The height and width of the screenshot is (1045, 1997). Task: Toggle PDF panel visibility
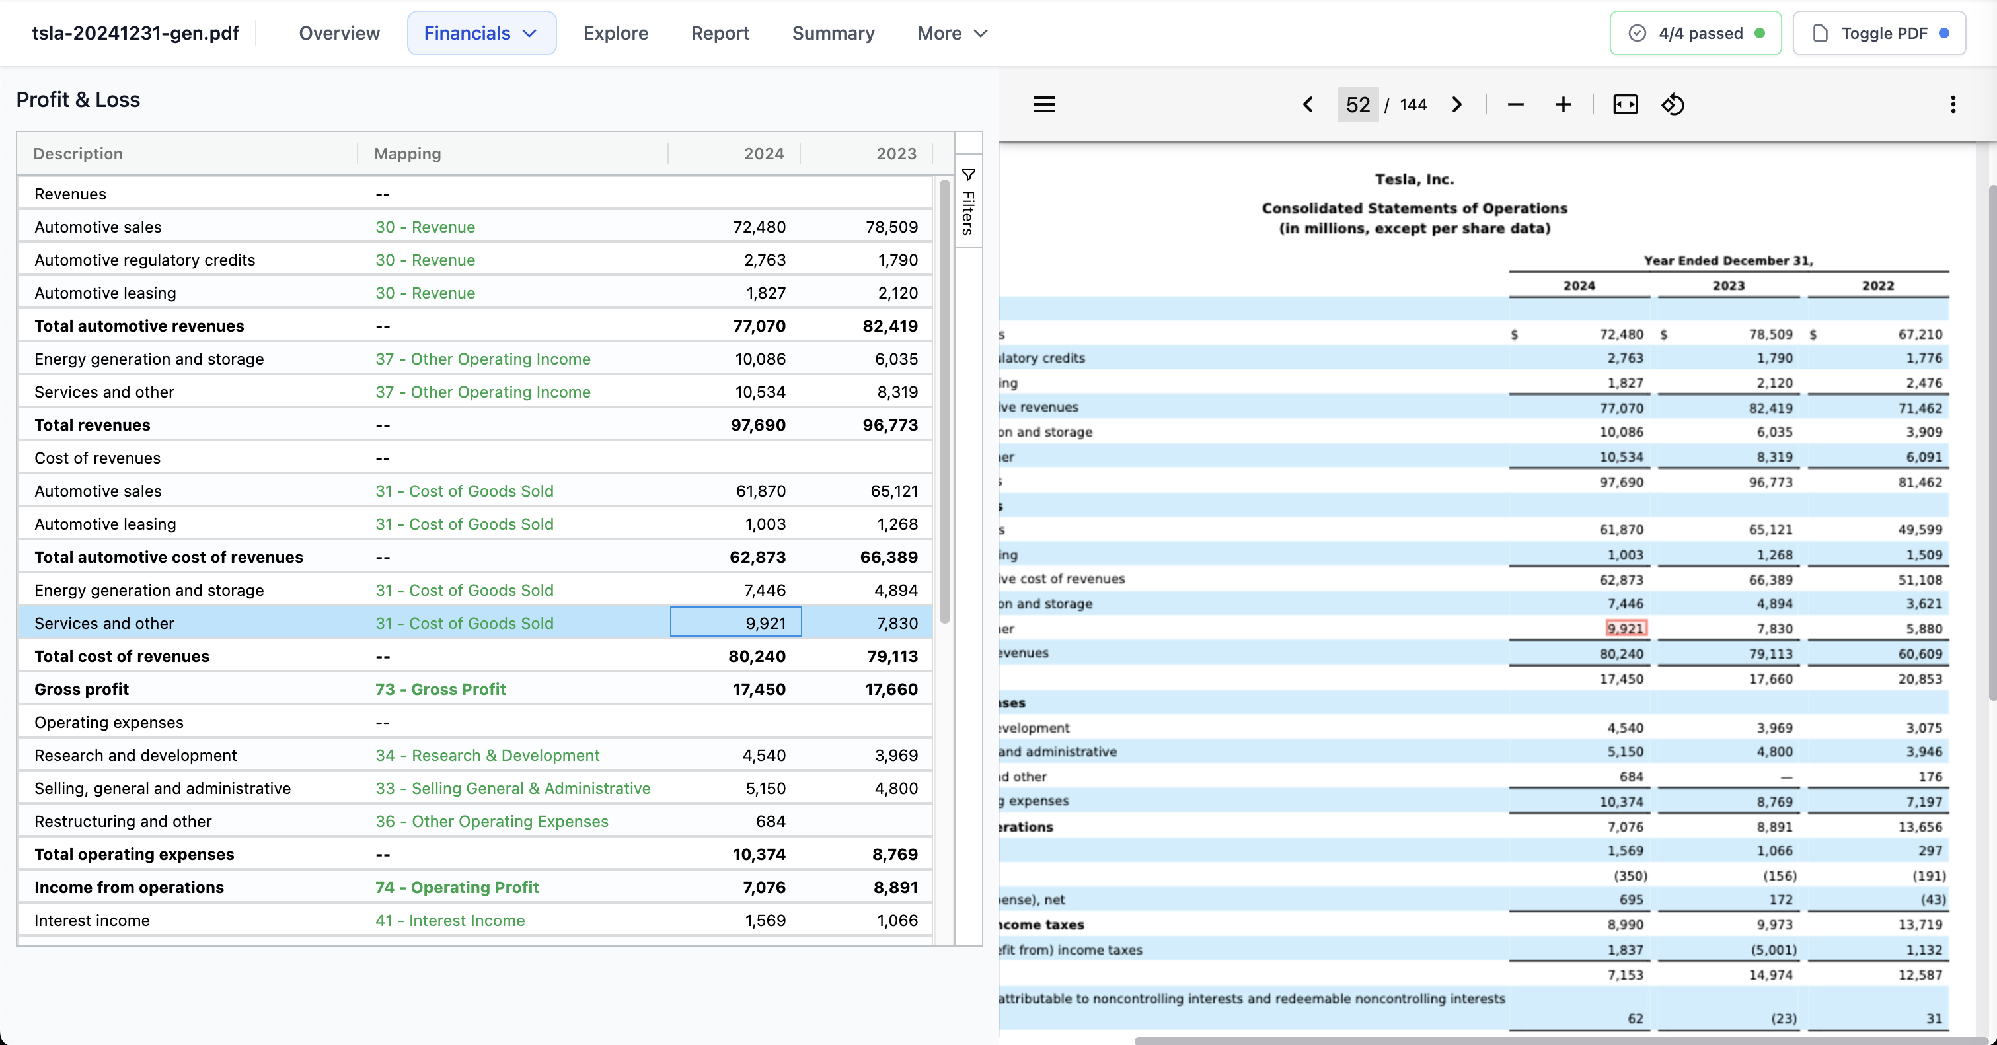coord(1879,33)
